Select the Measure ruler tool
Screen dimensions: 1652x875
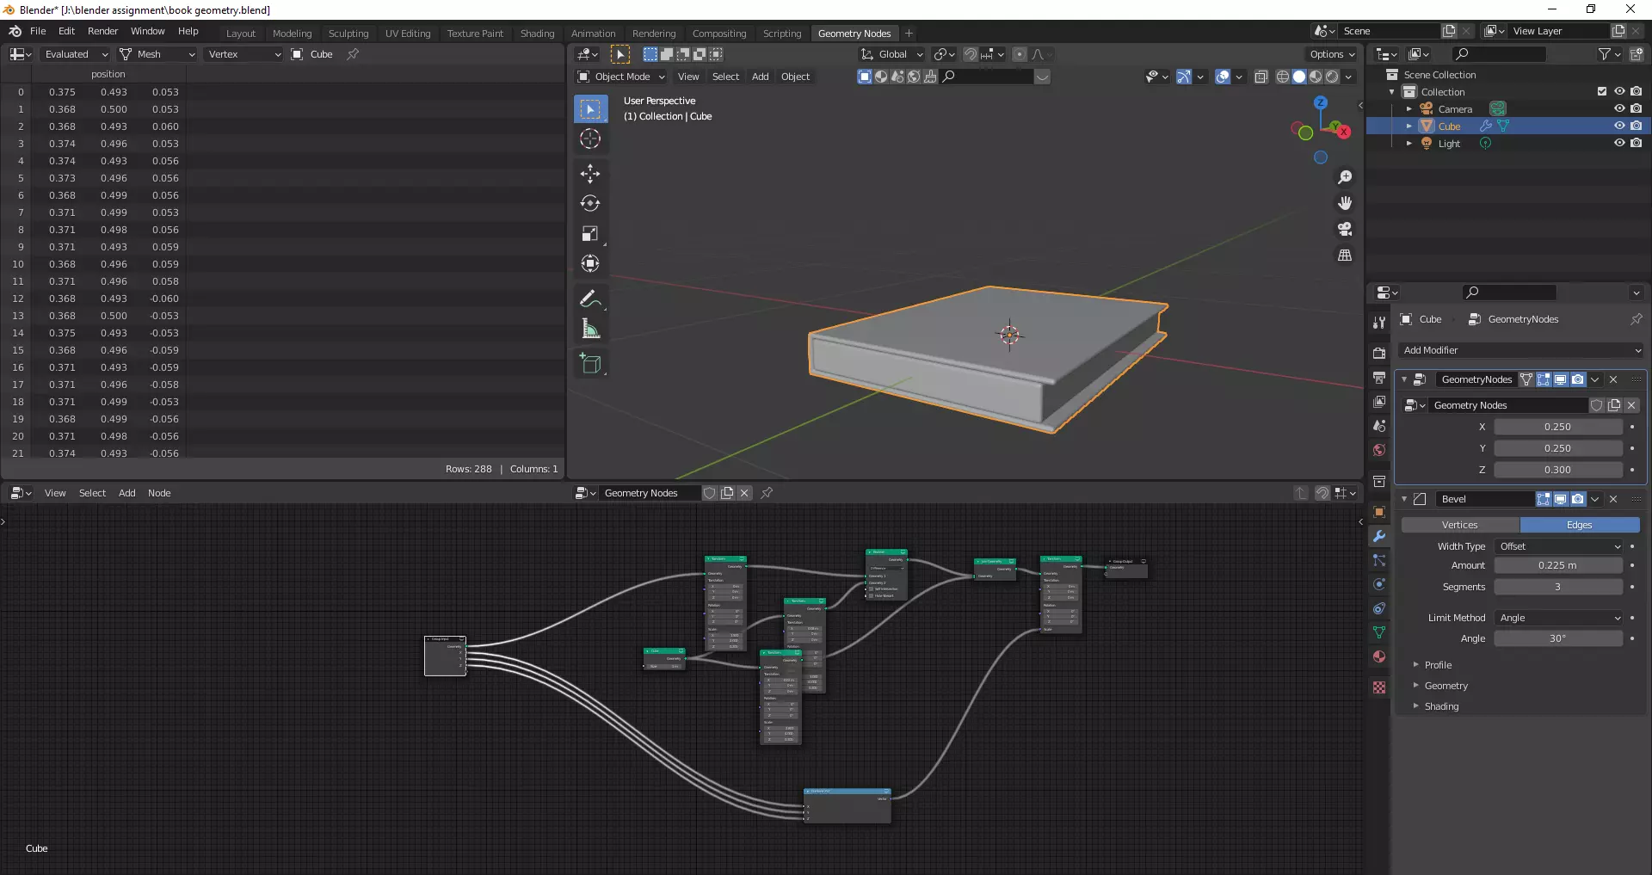click(x=590, y=329)
